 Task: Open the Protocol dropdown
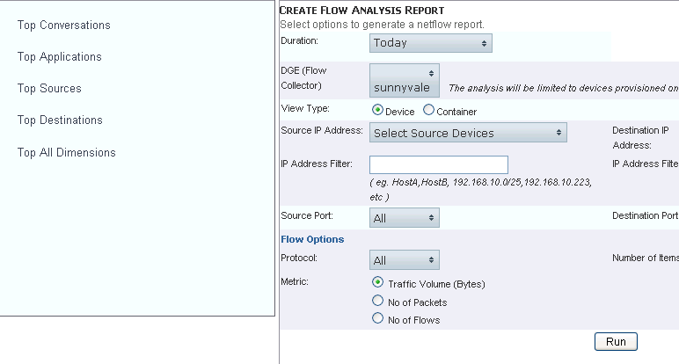[405, 260]
